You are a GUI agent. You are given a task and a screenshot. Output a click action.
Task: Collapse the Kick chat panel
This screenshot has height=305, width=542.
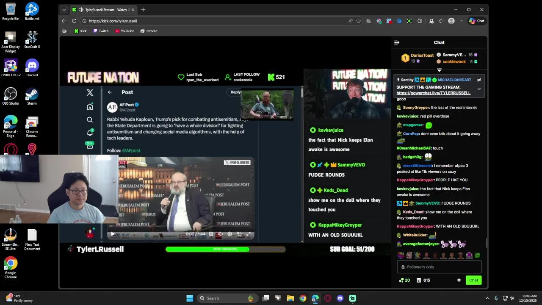(x=397, y=42)
